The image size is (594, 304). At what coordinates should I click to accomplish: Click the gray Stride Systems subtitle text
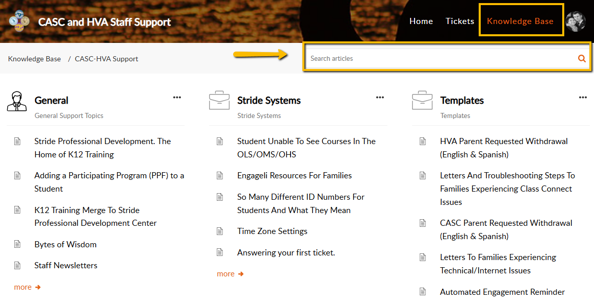coord(259,116)
